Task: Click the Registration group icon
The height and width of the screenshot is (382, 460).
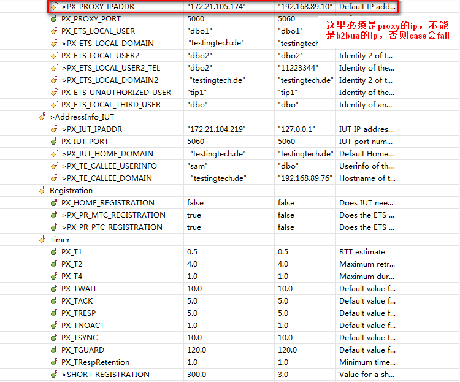Action: click(x=42, y=190)
